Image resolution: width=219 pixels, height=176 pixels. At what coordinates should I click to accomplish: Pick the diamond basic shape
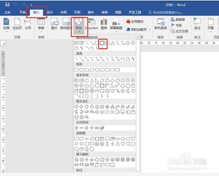[x=112, y=80]
